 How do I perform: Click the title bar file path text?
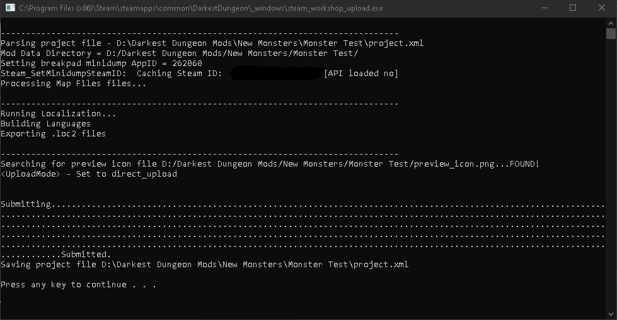coord(200,8)
